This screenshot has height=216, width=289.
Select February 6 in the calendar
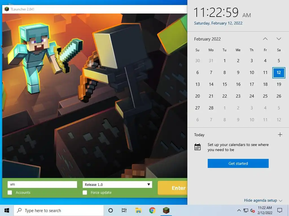[198, 73]
